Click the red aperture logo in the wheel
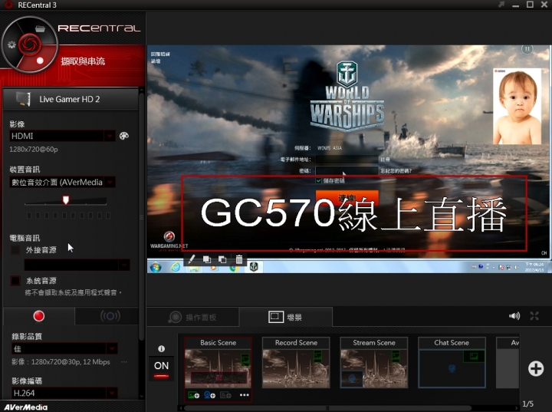 pos(30,44)
